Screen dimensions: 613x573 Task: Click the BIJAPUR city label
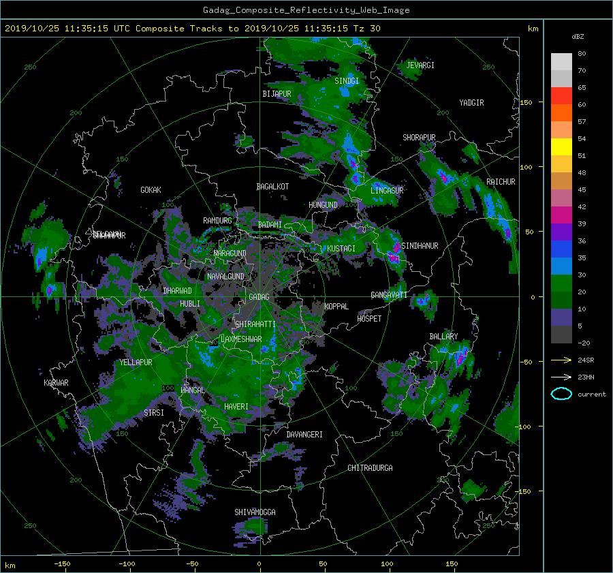pyautogui.click(x=277, y=94)
